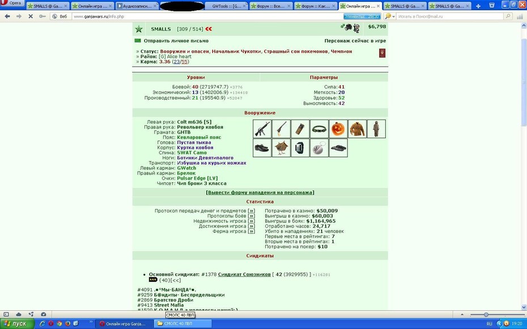The width and height of the screenshot is (527, 329).
Task: Focus the address bar with ganjawars.ru URL
Action: [x=207, y=16]
